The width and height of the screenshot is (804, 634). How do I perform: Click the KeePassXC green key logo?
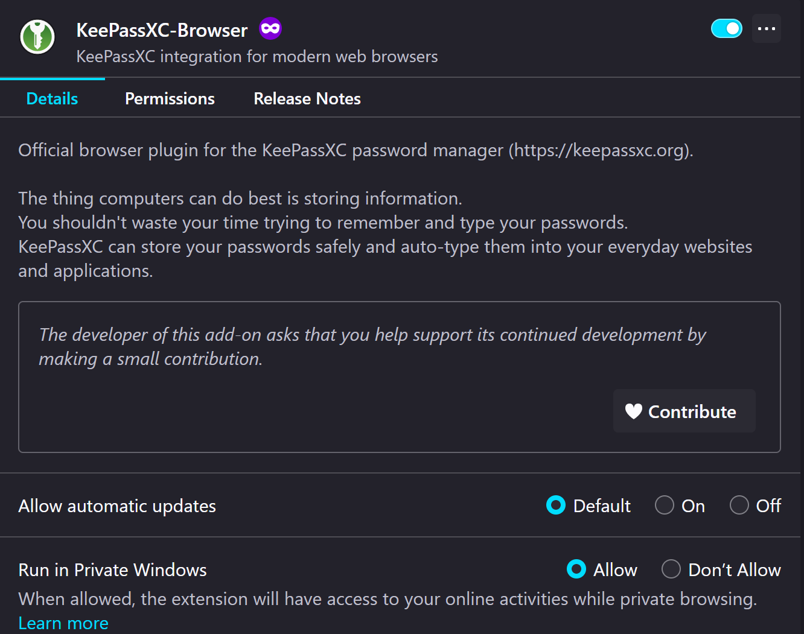pos(37,37)
